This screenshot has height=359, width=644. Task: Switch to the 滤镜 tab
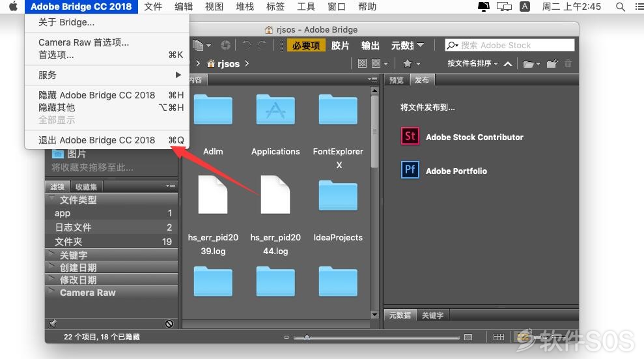tap(57, 187)
